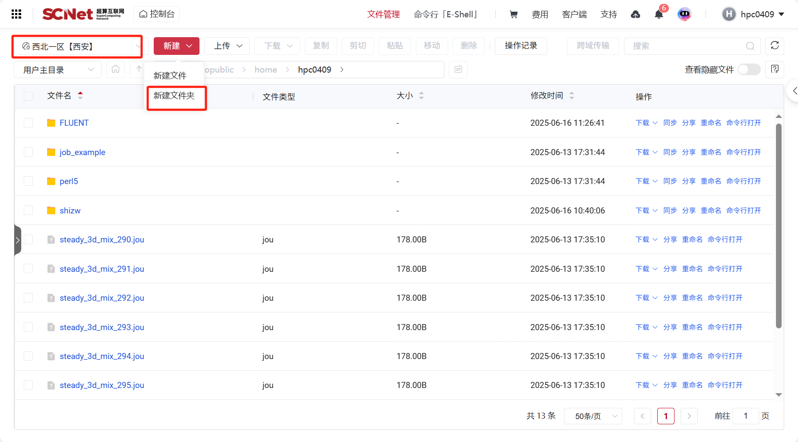Viewport: 798px width, 442px height.
Task: Open the robot assistant avatar icon
Action: click(x=684, y=14)
